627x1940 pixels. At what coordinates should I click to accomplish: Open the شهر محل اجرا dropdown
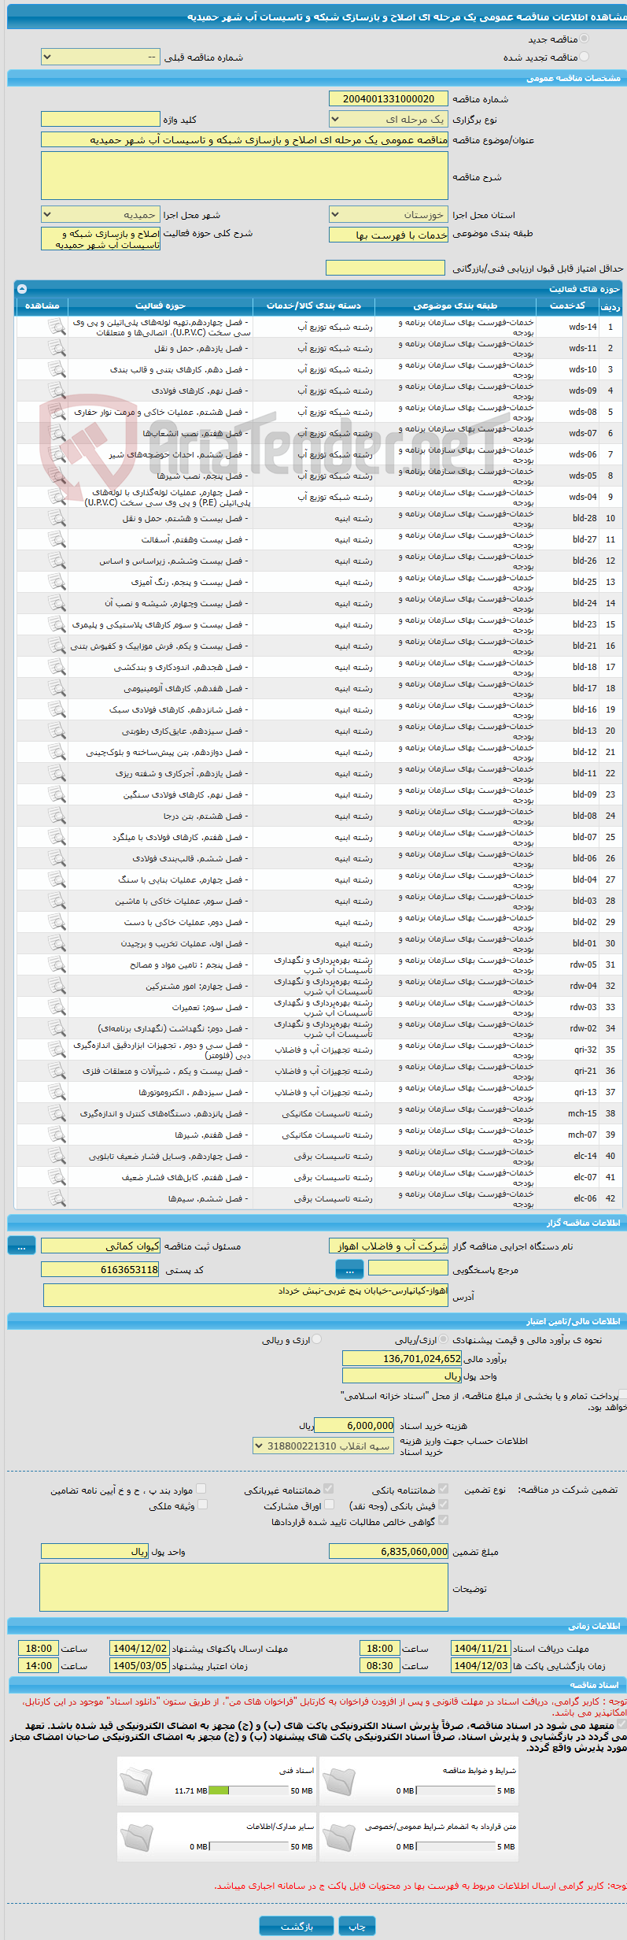[100, 214]
